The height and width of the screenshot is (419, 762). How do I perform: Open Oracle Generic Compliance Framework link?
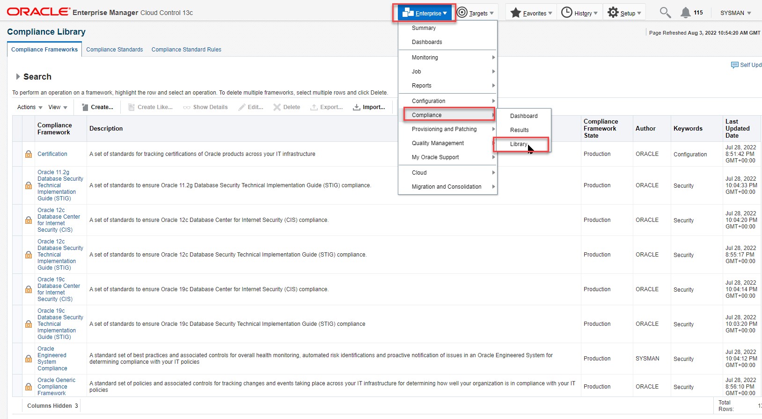(56, 387)
